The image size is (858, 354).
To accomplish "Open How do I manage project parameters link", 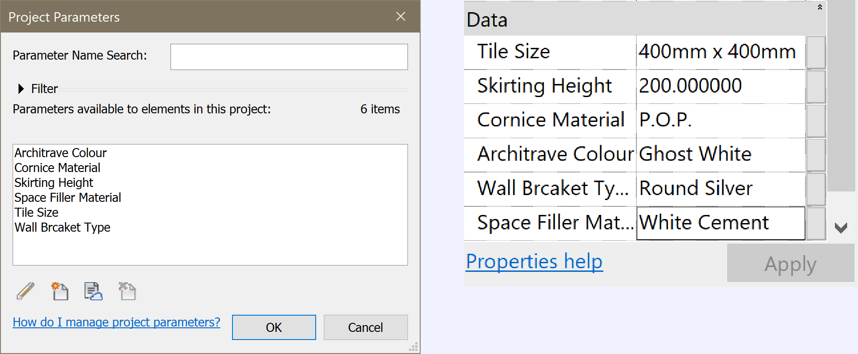I will pyautogui.click(x=116, y=322).
